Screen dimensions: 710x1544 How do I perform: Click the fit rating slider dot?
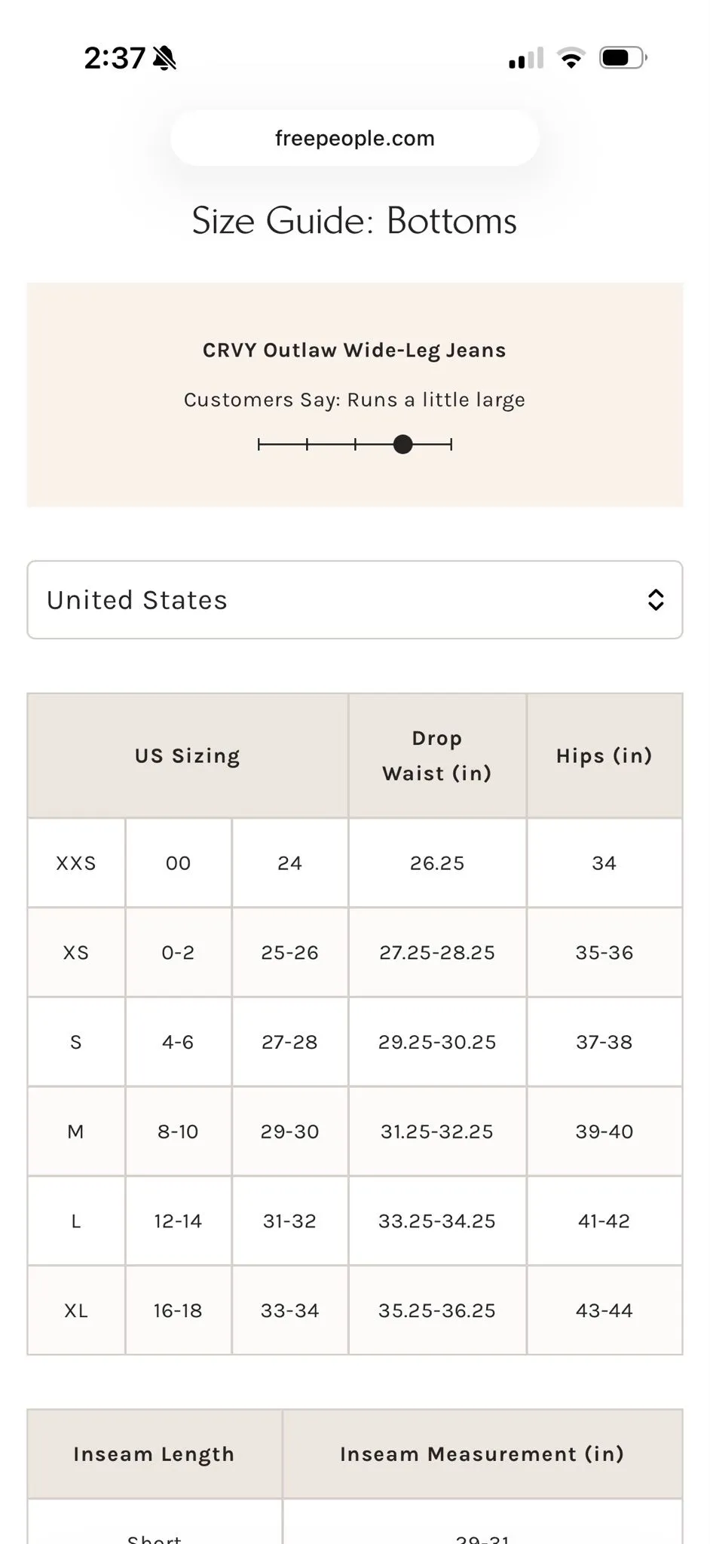403,444
